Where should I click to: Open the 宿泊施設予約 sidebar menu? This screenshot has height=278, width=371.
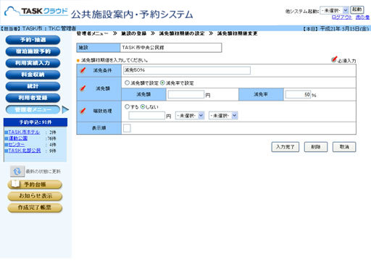[33, 51]
